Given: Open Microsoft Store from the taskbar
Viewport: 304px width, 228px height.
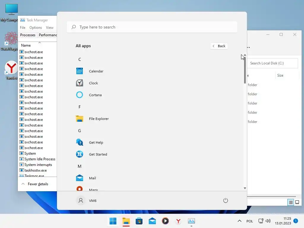Looking at the screenshot, I should click(139, 221).
